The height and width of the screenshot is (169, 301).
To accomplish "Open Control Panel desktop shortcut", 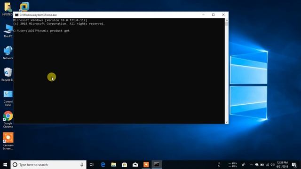I will click(8, 98).
